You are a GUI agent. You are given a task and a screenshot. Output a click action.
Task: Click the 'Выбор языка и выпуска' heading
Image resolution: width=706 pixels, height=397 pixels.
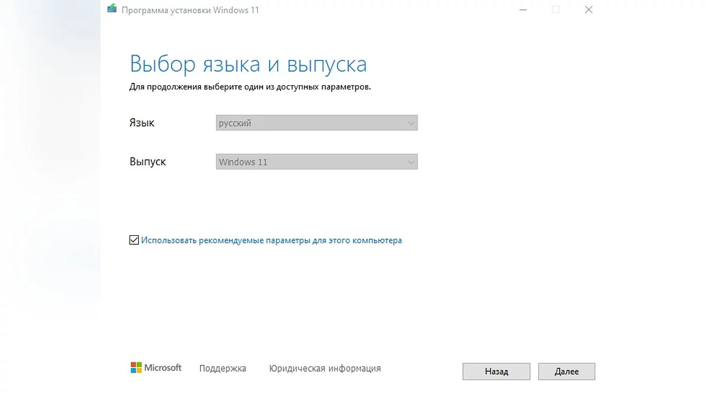pyautogui.click(x=248, y=64)
